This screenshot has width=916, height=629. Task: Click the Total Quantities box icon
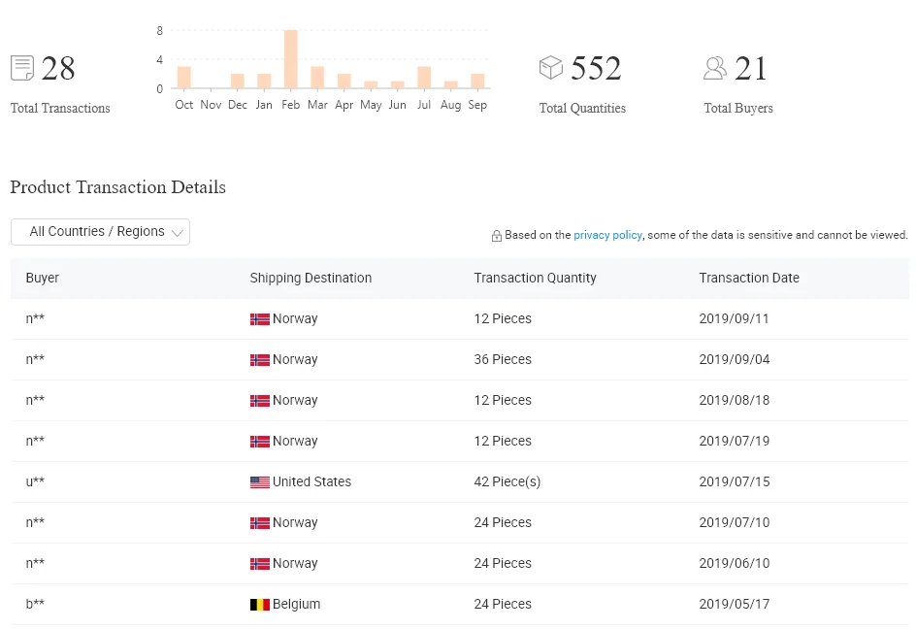click(550, 67)
